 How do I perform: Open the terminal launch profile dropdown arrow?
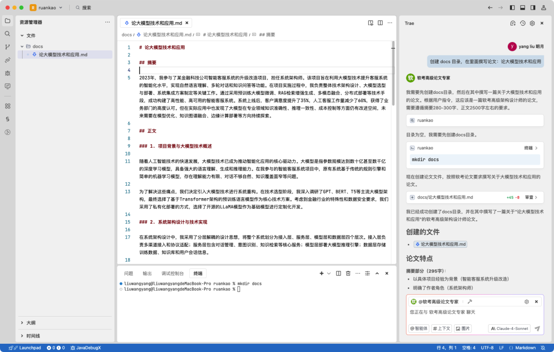coord(329,273)
